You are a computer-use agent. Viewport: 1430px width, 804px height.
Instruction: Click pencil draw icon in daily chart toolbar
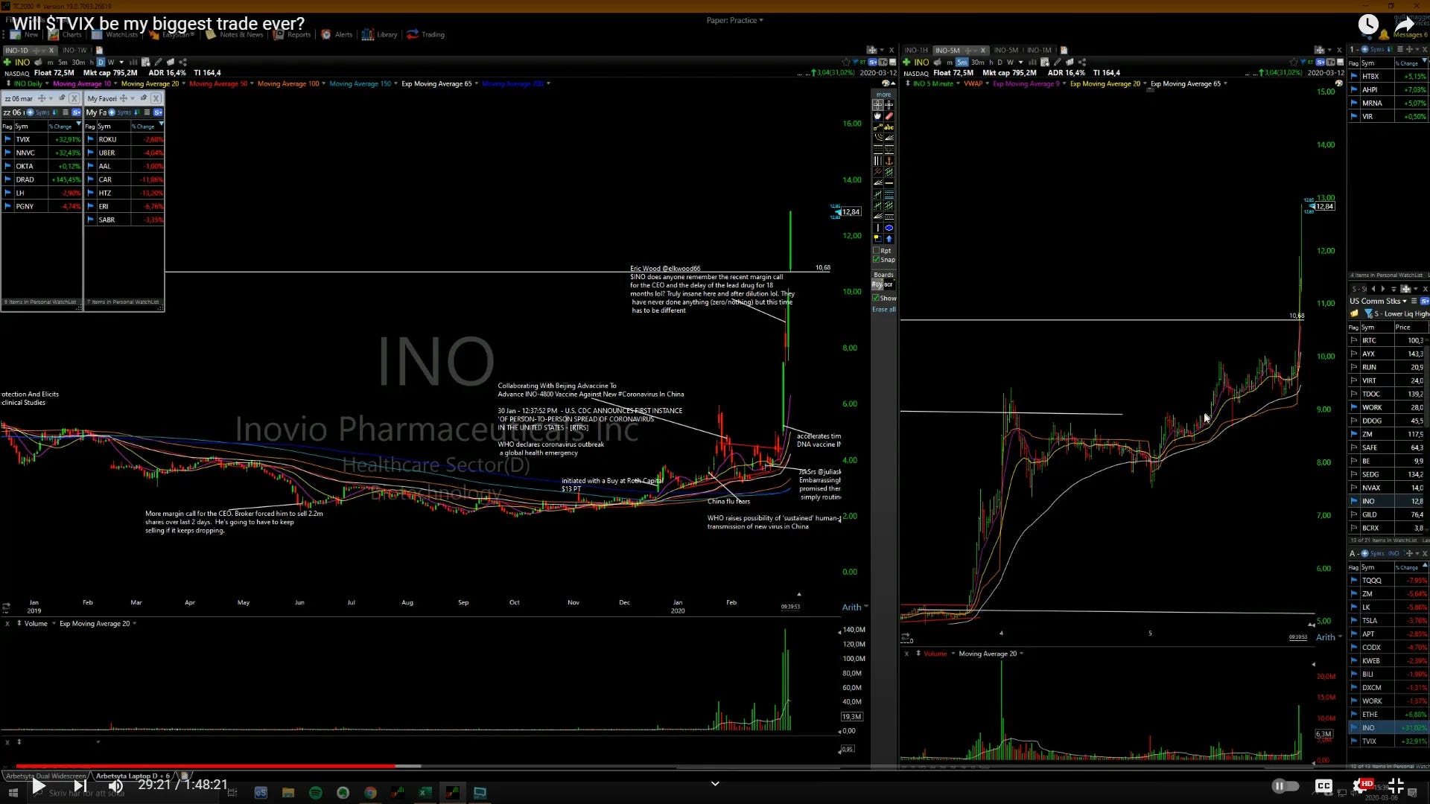(x=158, y=63)
